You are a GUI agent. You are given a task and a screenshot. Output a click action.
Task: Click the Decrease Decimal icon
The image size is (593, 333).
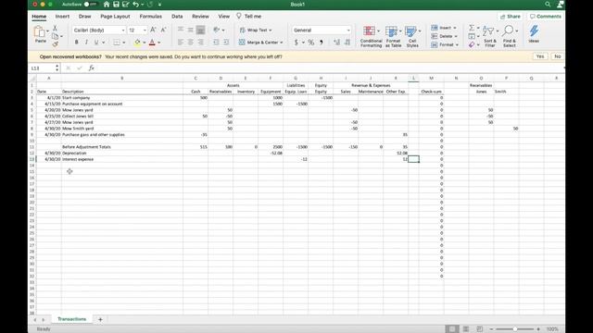pyautogui.click(x=347, y=43)
